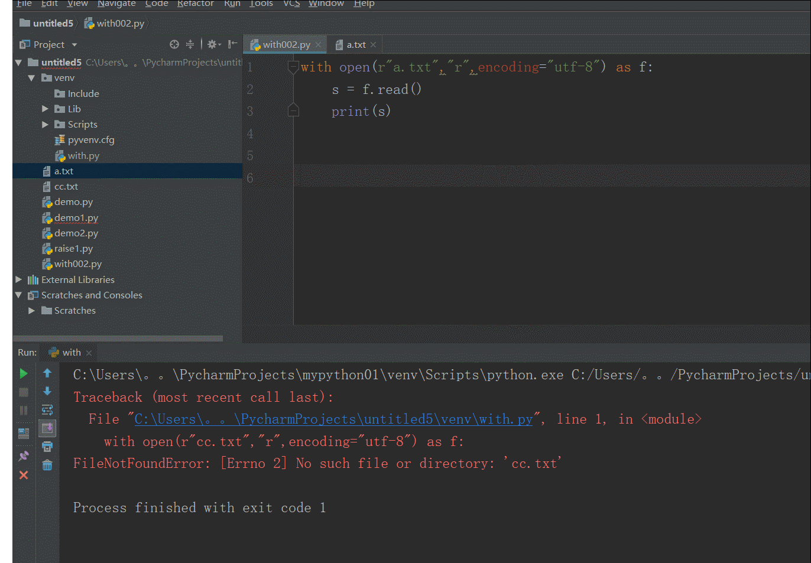
Task: Print console output with the printer icon
Action: click(47, 447)
